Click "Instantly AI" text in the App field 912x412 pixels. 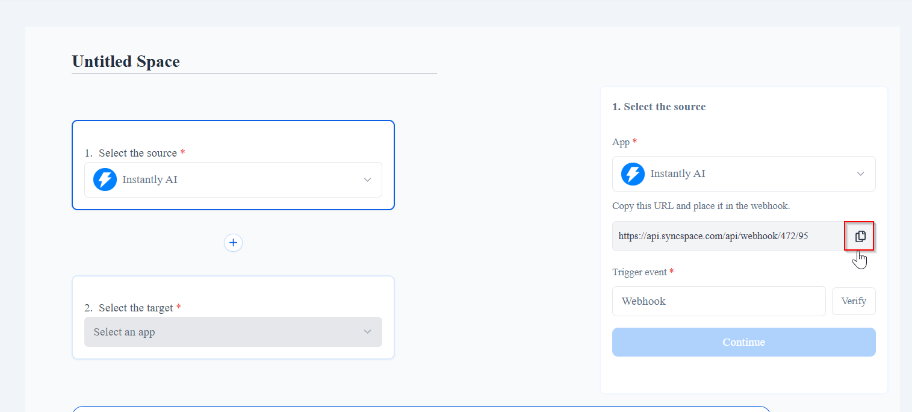678,174
